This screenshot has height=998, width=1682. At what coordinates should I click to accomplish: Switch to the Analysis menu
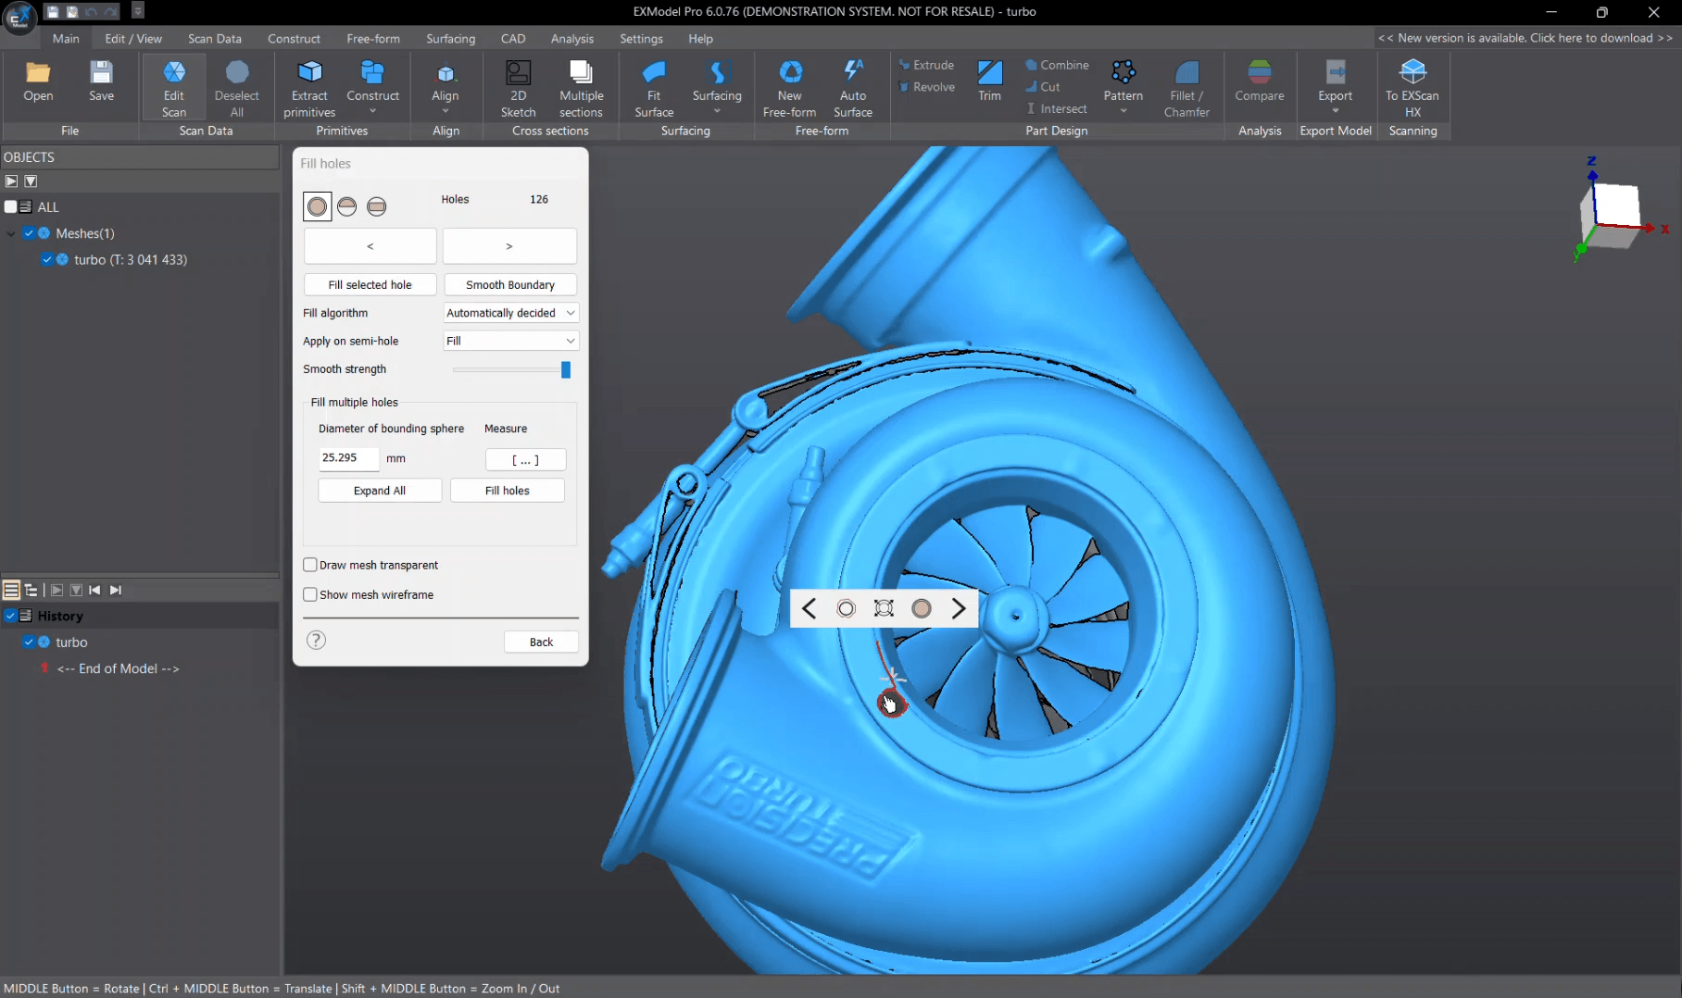tap(571, 39)
